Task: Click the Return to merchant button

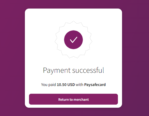Action: [73, 99]
